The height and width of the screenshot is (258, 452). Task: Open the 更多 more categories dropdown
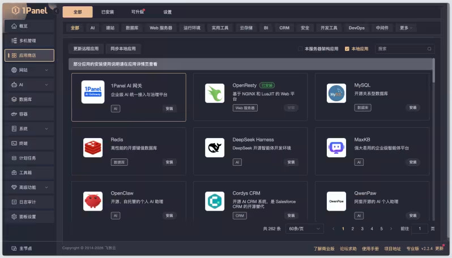coord(406,28)
